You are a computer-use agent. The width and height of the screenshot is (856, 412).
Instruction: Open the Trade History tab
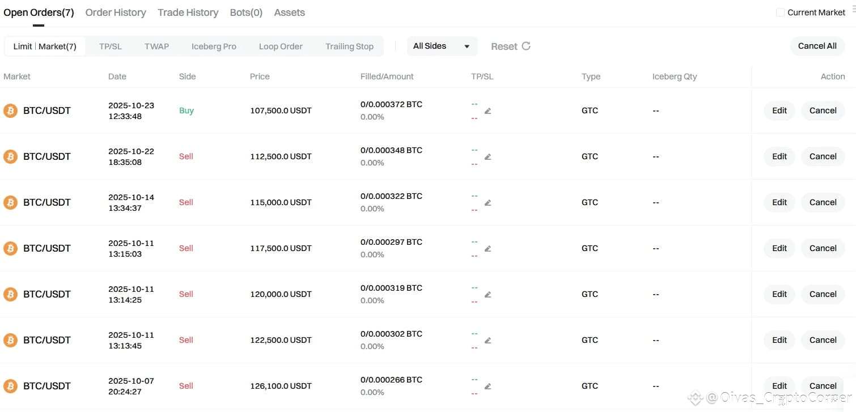(188, 12)
